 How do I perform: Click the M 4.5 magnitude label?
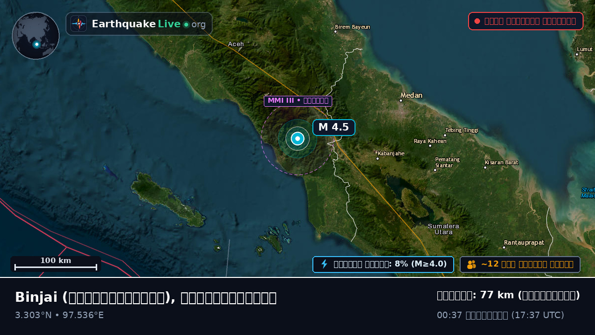point(334,127)
